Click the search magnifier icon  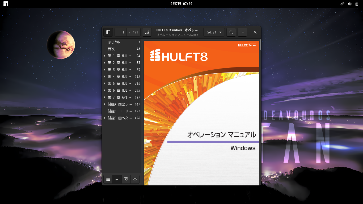231,32
